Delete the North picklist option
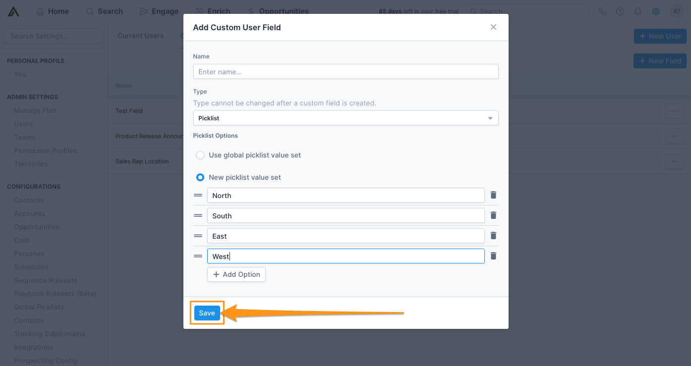691x366 pixels. [x=493, y=195]
